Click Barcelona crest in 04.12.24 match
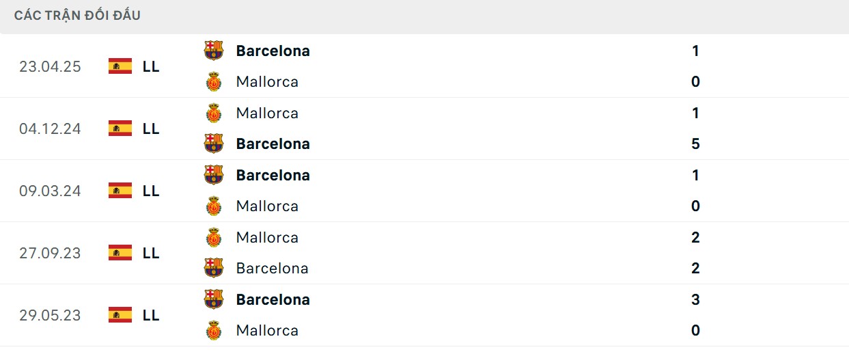849x354 pixels. click(x=214, y=144)
